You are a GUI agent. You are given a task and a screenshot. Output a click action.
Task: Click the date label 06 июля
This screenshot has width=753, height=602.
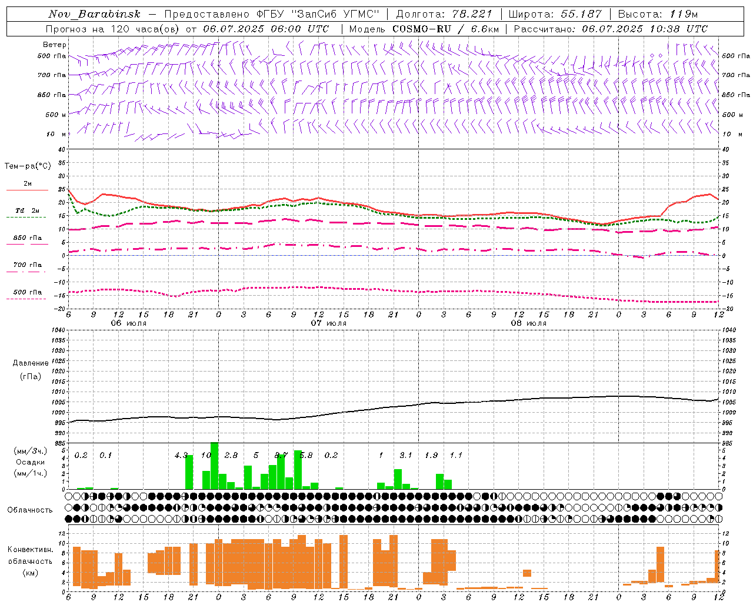point(129,323)
